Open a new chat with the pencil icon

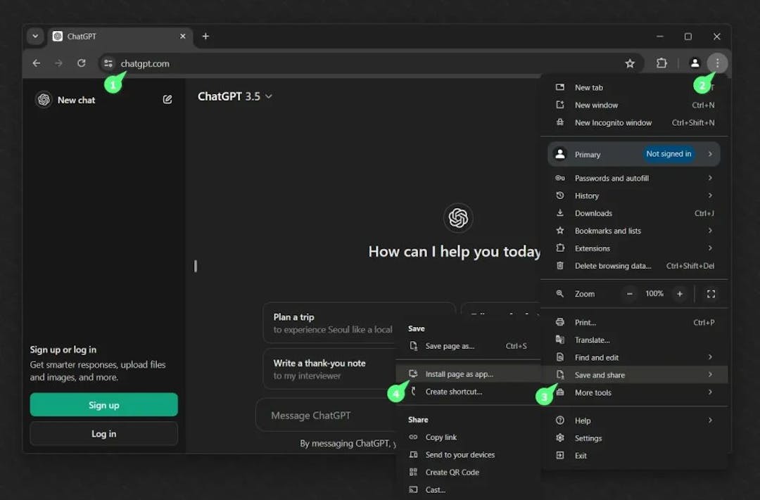coord(167,100)
